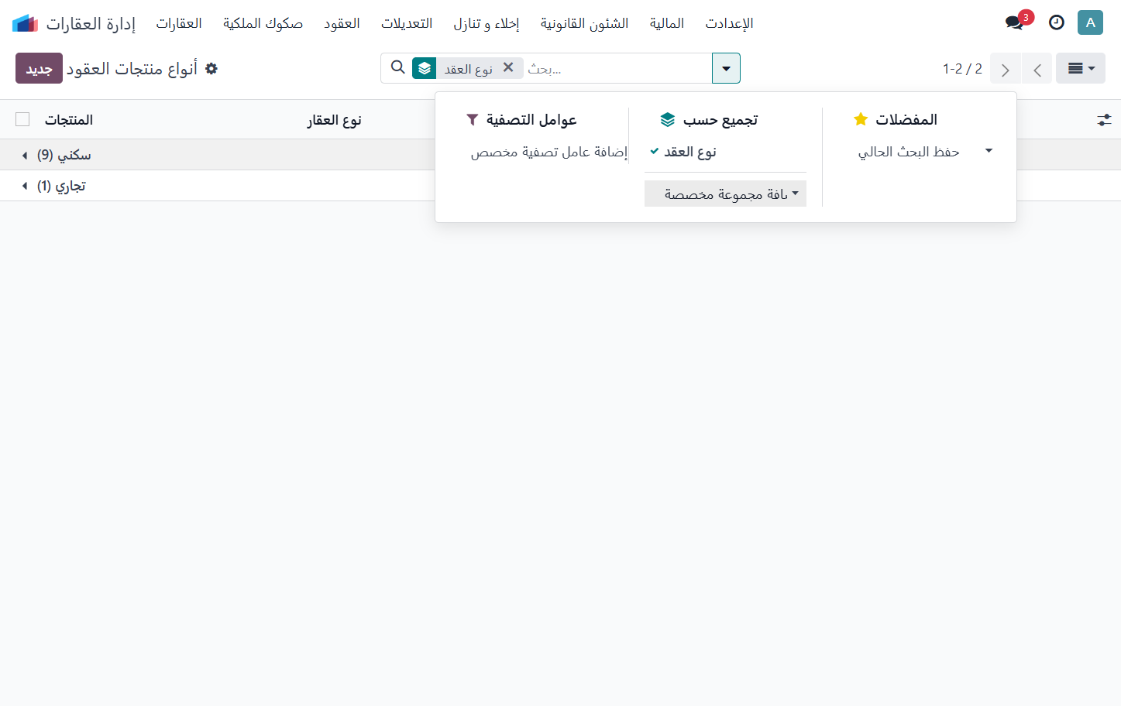Click the تجميع حسب layers icon
The height and width of the screenshot is (706, 1121).
click(668, 119)
